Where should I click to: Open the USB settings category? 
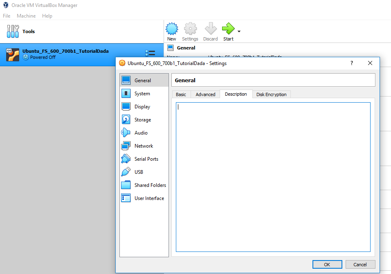pos(139,172)
